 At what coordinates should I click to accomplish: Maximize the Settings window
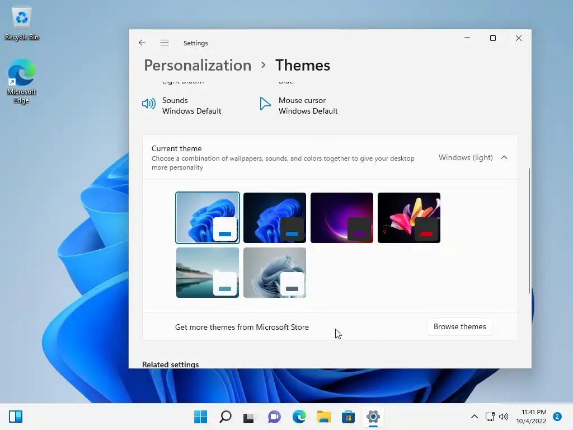[493, 38]
